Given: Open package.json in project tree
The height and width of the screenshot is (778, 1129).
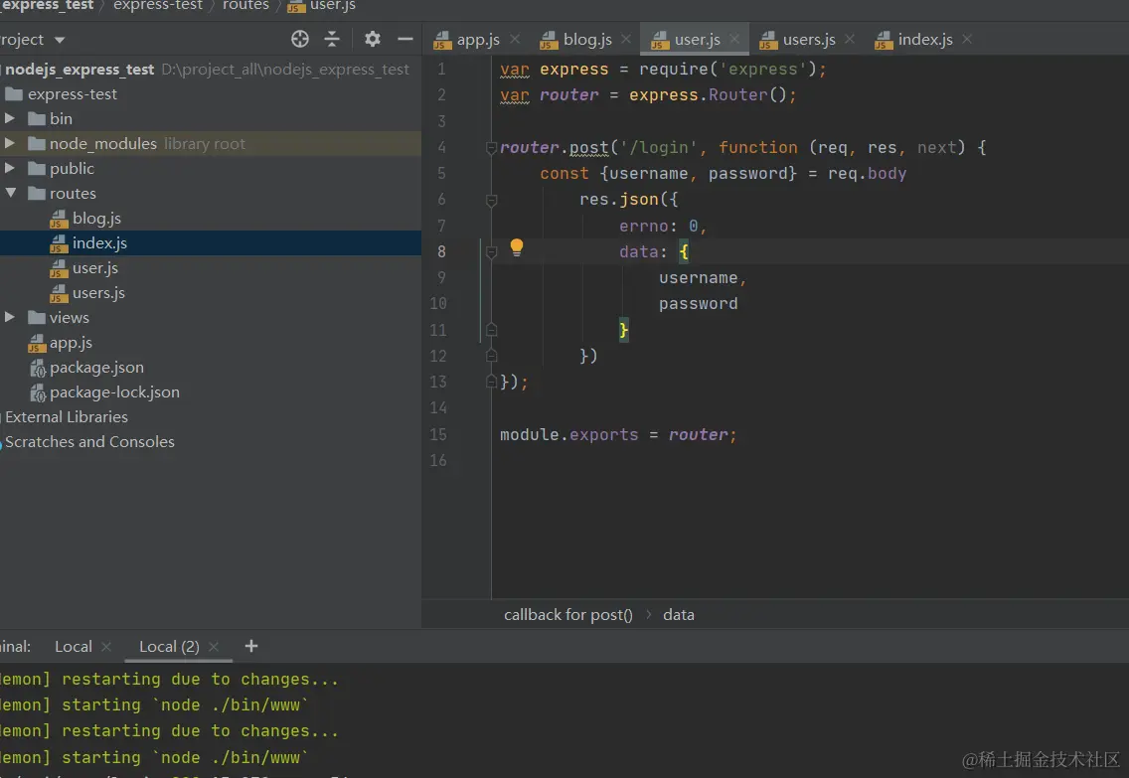Looking at the screenshot, I should [96, 368].
